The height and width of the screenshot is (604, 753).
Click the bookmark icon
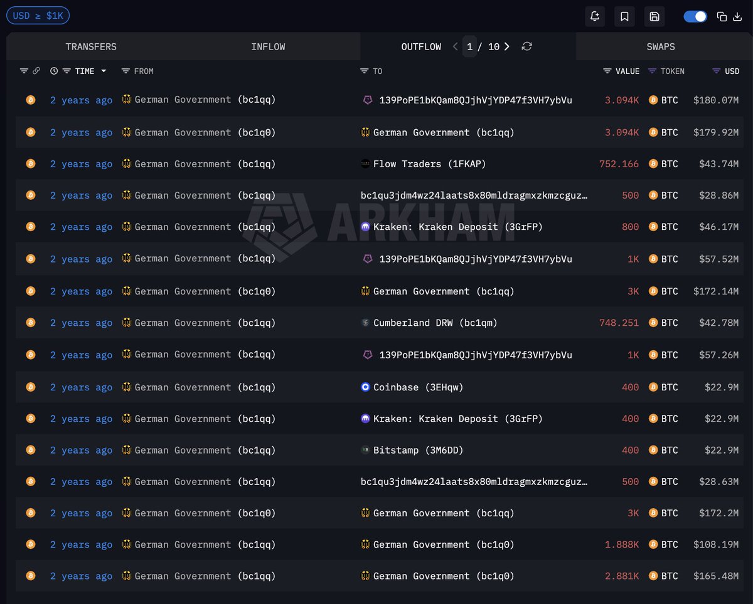click(x=624, y=16)
